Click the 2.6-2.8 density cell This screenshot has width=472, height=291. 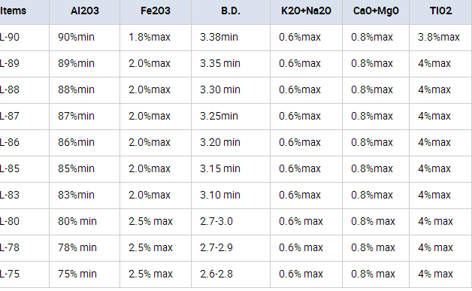coord(231,274)
